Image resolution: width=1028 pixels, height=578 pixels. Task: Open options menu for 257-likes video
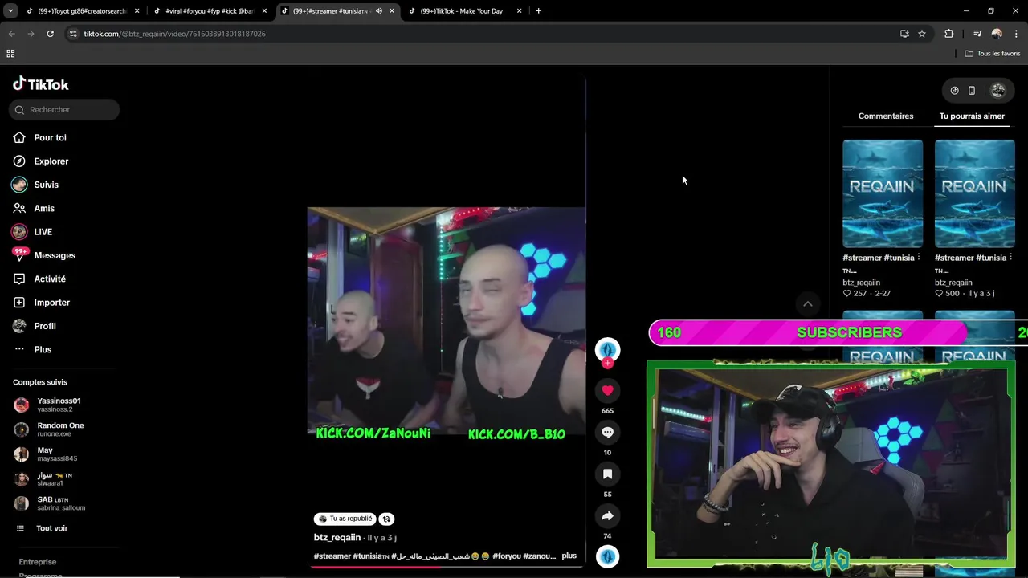[x=919, y=258]
